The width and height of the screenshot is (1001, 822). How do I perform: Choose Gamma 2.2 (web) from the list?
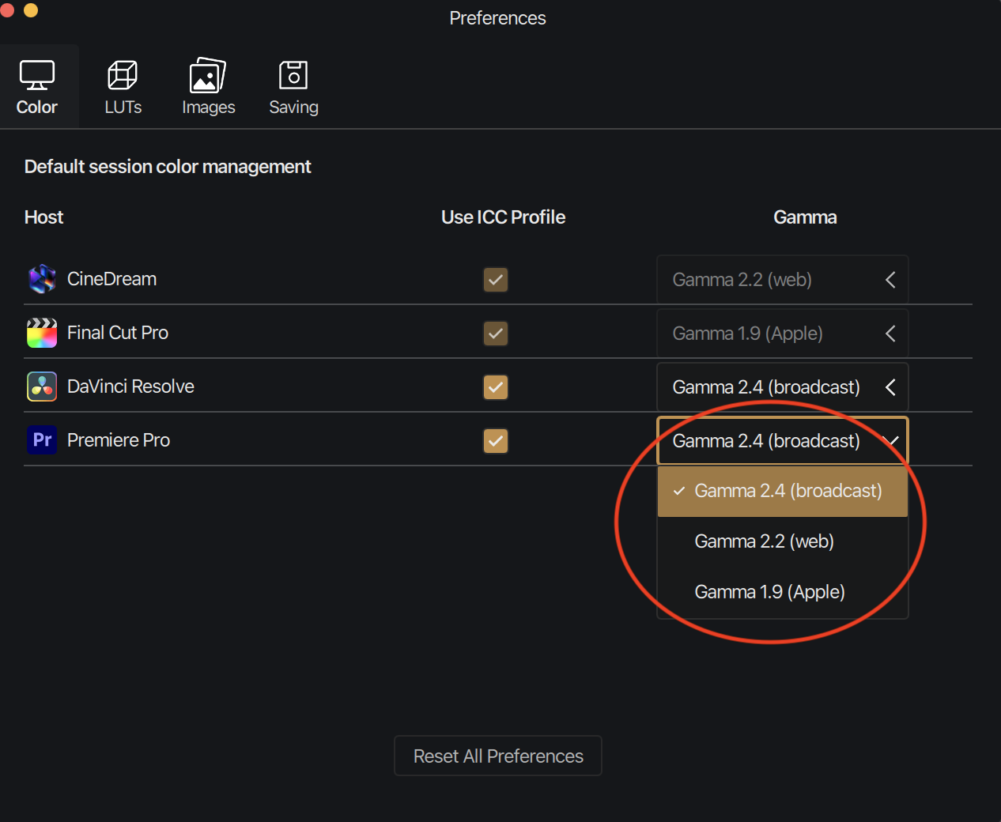pyautogui.click(x=764, y=541)
